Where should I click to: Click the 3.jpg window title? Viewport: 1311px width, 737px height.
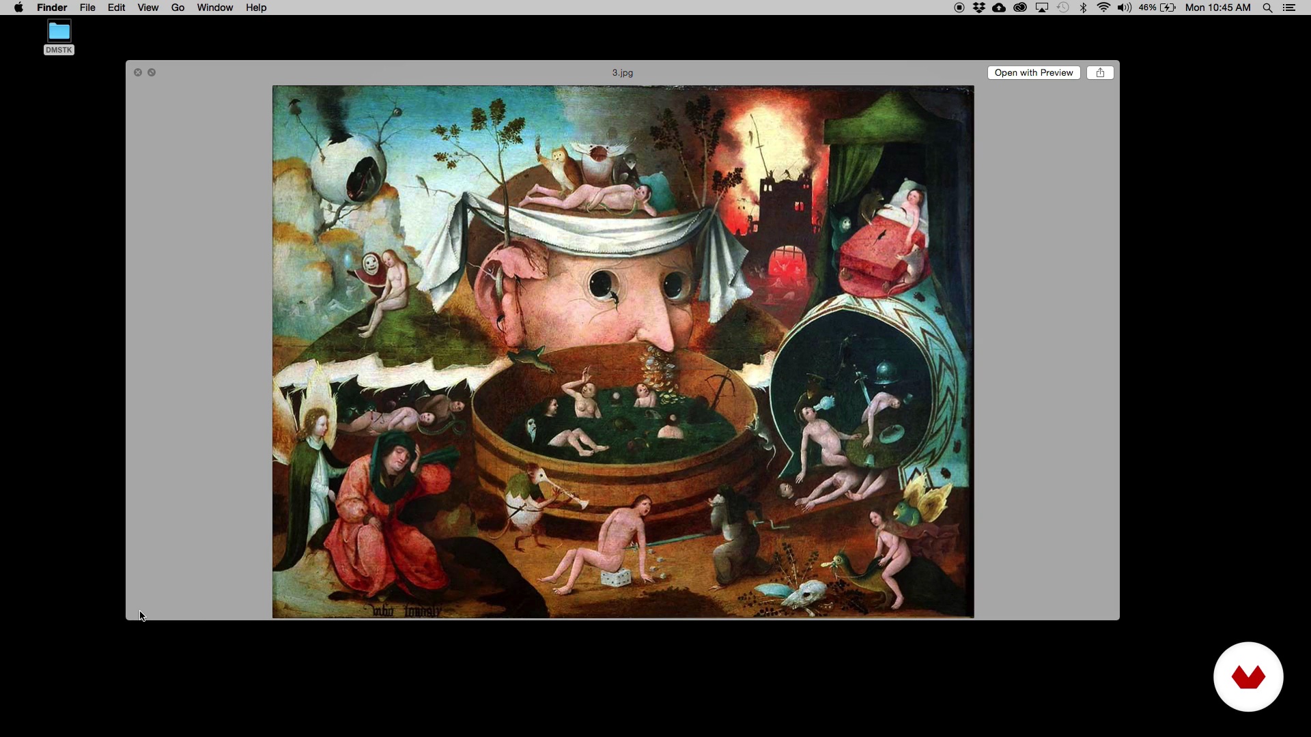point(622,72)
